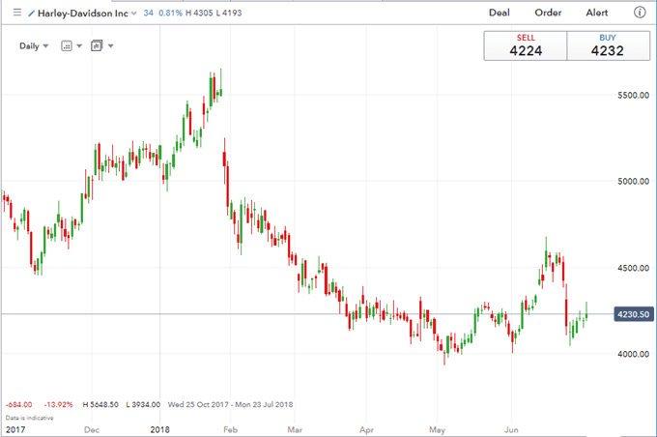Open the information icon at top right
The image size is (657, 437).
point(640,13)
